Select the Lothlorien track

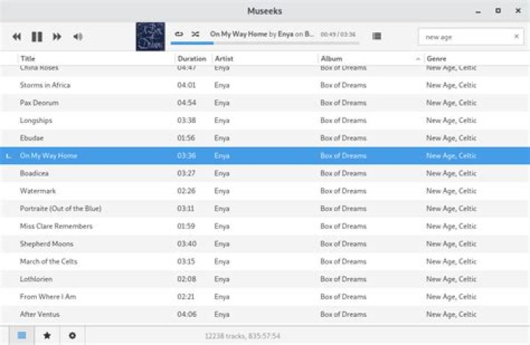(265, 279)
